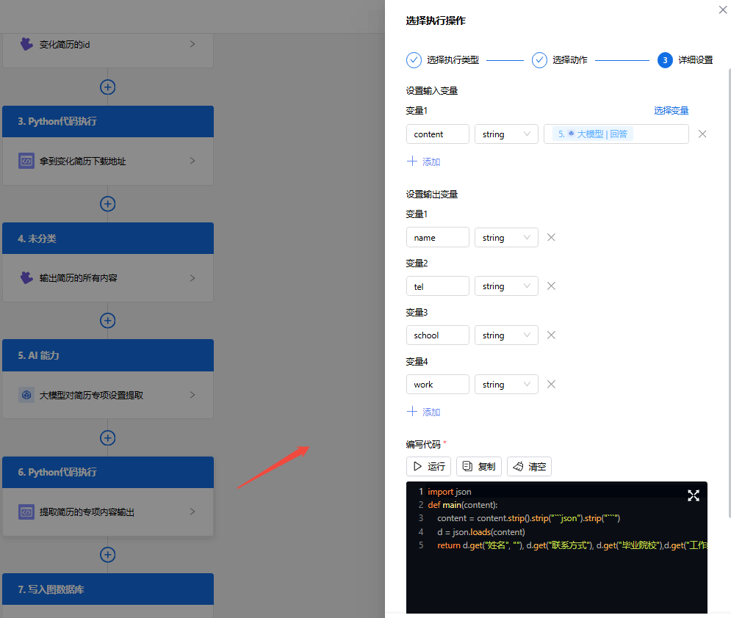Delete the tel output variable
The height and width of the screenshot is (618, 731).
tap(551, 286)
